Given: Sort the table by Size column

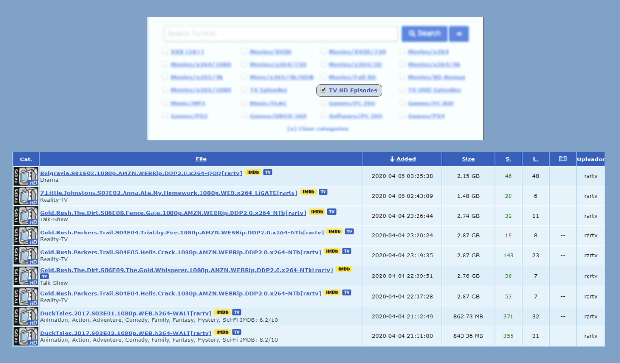Looking at the screenshot, I should [x=468, y=159].
